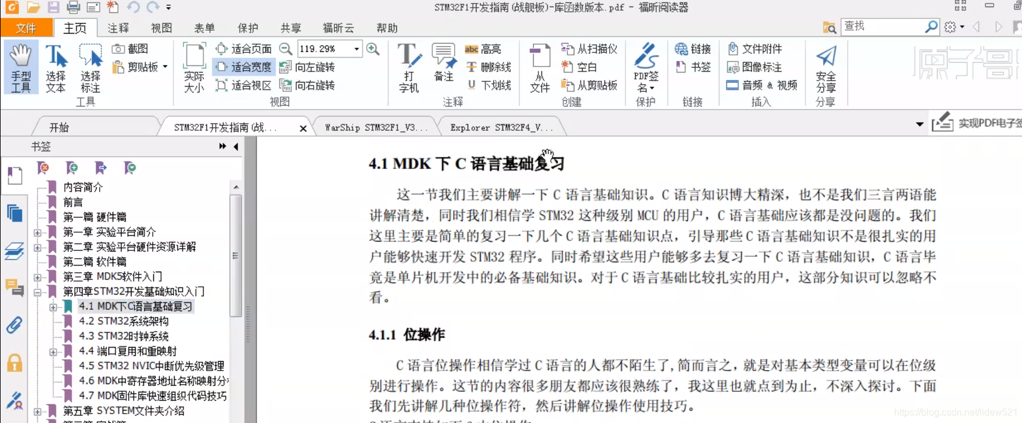Switch to the 注释 ribbon tab

tap(118, 28)
